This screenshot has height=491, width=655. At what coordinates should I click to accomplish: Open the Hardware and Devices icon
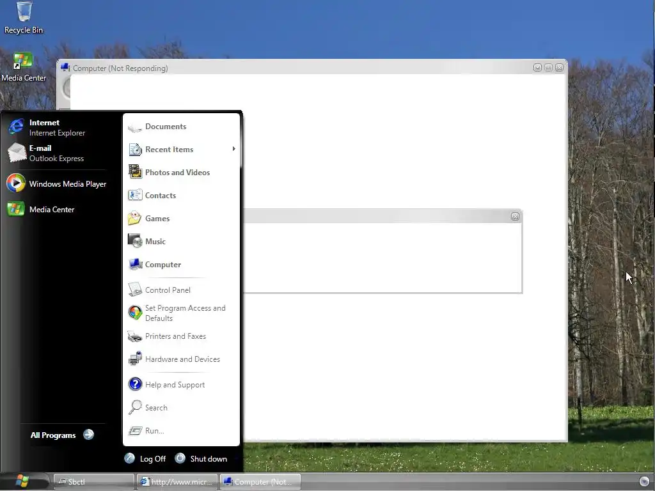pos(135,359)
